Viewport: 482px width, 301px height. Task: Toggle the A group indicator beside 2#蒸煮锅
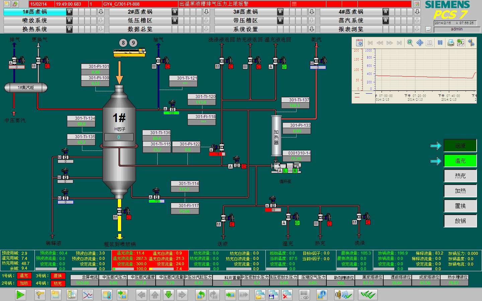tap(175, 11)
